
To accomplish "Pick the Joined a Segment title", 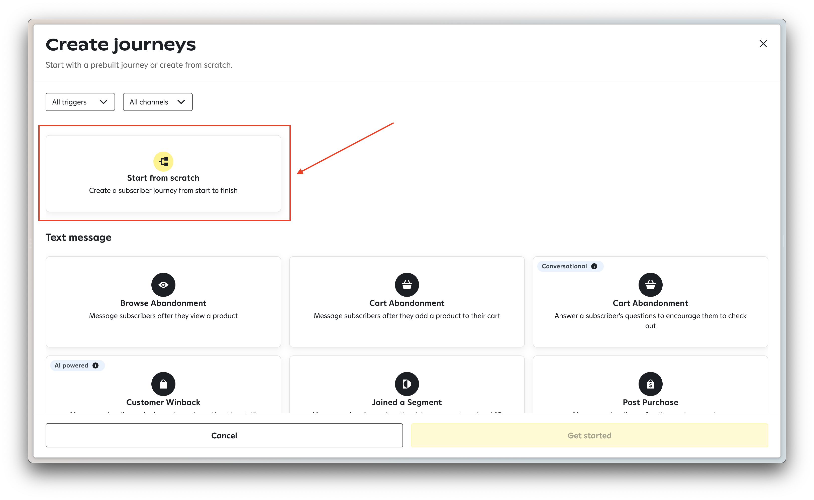I will (406, 403).
